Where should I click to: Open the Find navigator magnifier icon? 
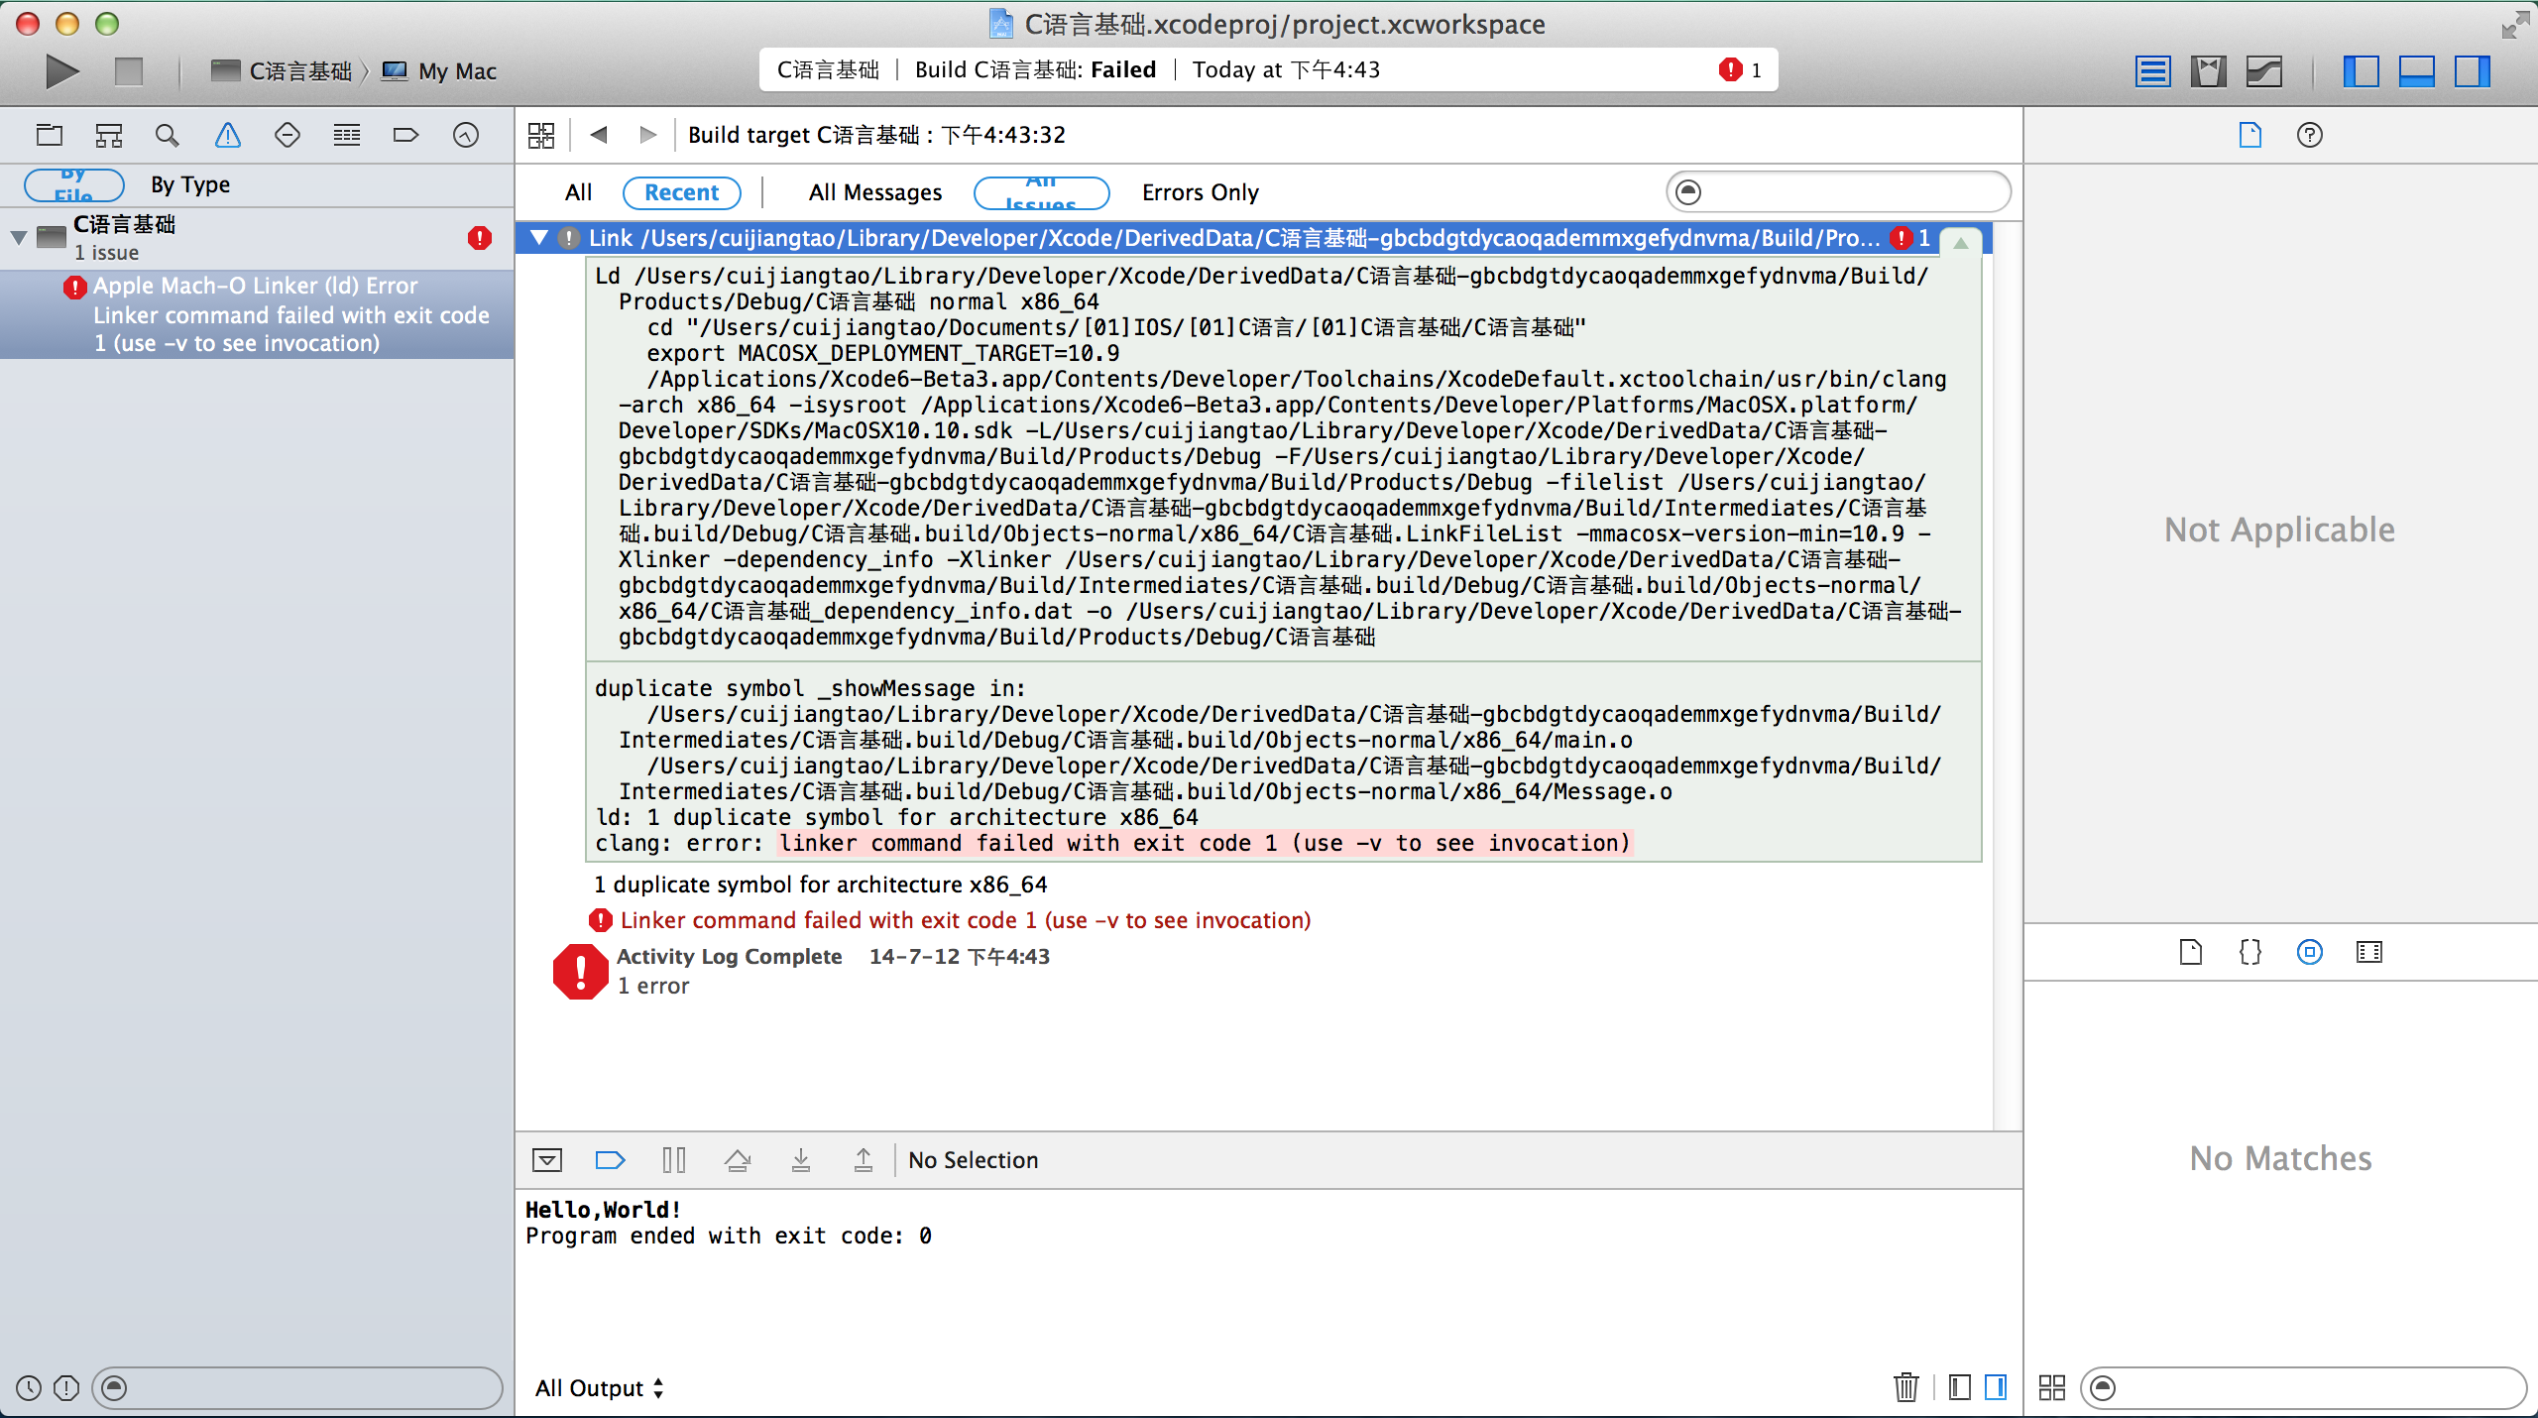click(x=168, y=135)
